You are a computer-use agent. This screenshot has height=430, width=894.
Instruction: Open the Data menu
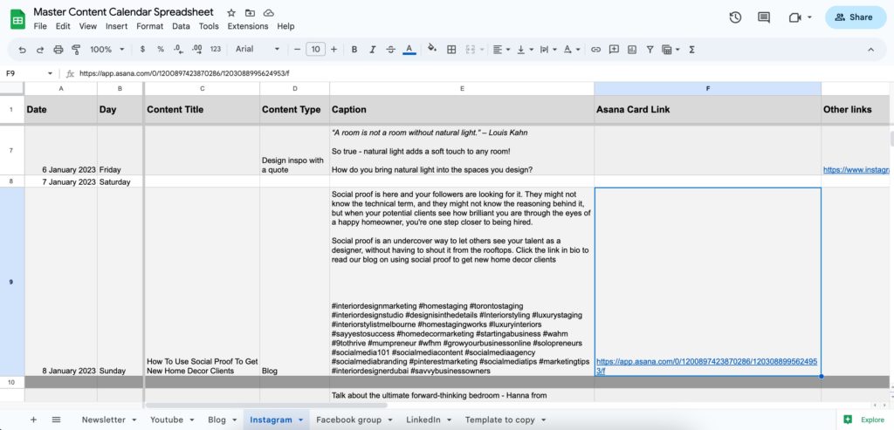[181, 26]
